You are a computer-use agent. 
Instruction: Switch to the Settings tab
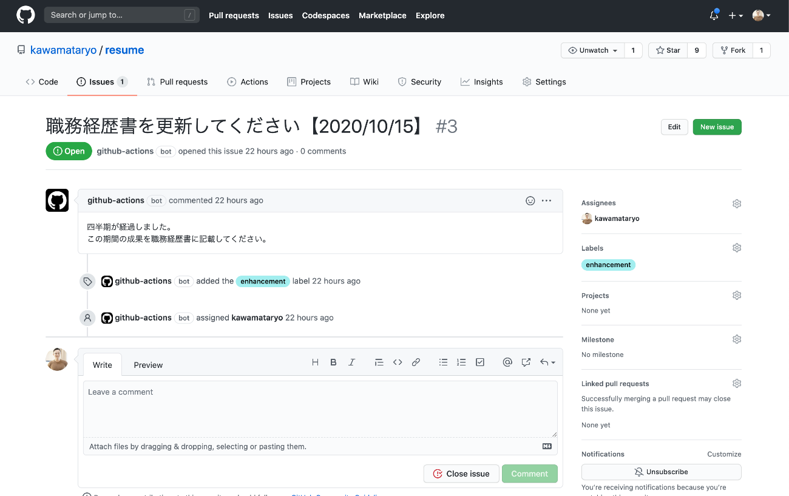pos(544,82)
